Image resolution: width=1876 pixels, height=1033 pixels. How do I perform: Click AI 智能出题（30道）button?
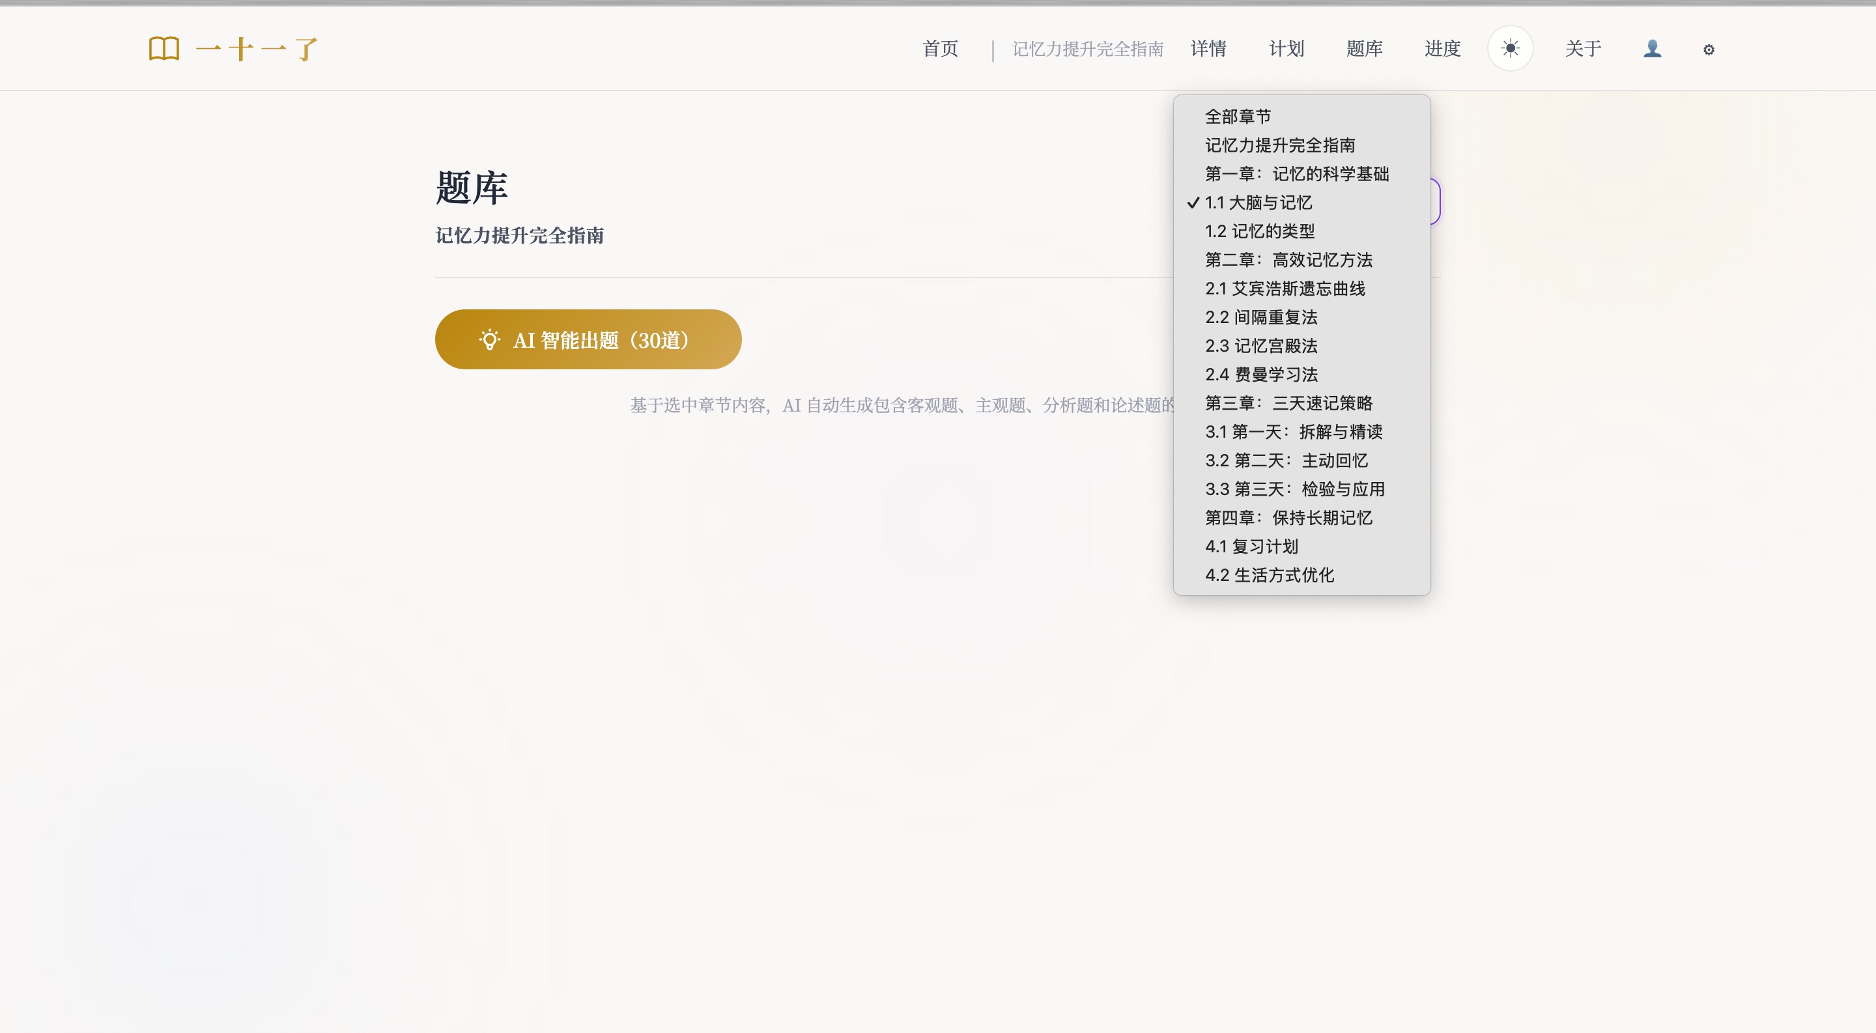click(588, 339)
